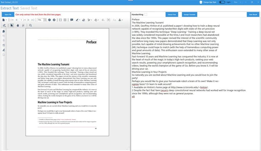Go to the previous page
Viewport: 261px width, 151px height.
(16, 20)
